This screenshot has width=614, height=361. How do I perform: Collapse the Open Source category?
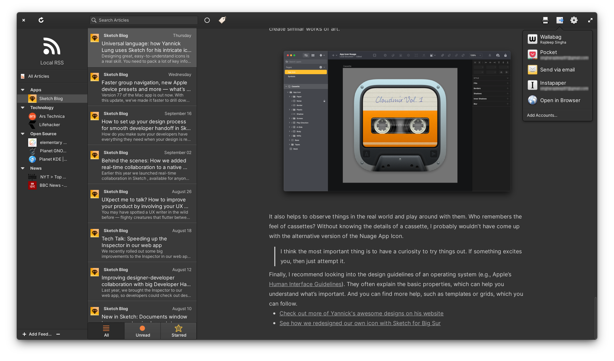[23, 134]
